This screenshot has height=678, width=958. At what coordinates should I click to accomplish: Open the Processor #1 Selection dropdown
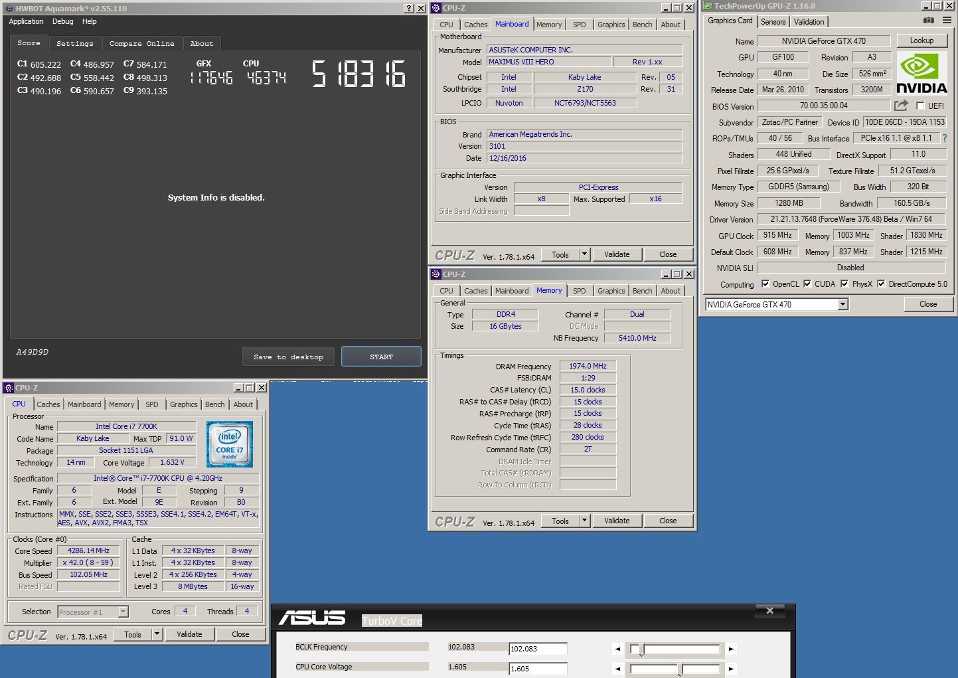123,612
